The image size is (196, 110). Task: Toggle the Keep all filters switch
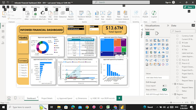(x=164, y=90)
